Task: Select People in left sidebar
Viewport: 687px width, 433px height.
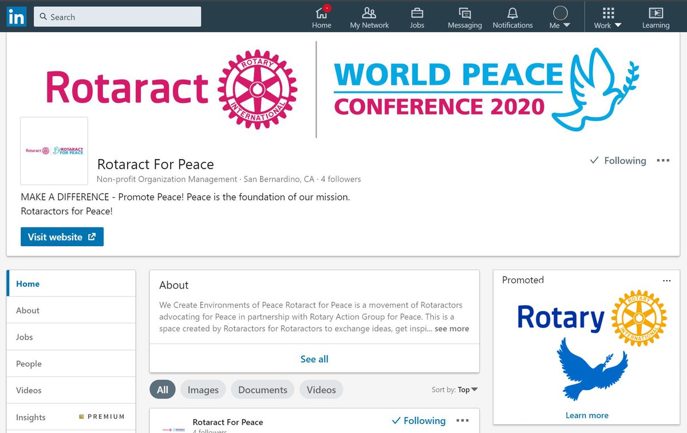Action: (71, 364)
